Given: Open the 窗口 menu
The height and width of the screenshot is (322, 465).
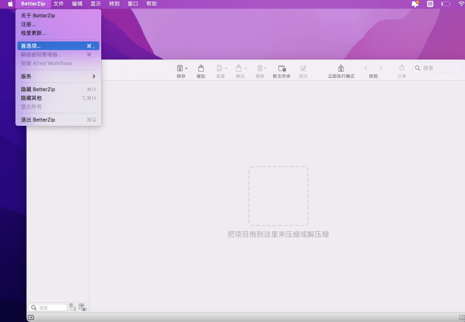Looking at the screenshot, I should point(133,4).
